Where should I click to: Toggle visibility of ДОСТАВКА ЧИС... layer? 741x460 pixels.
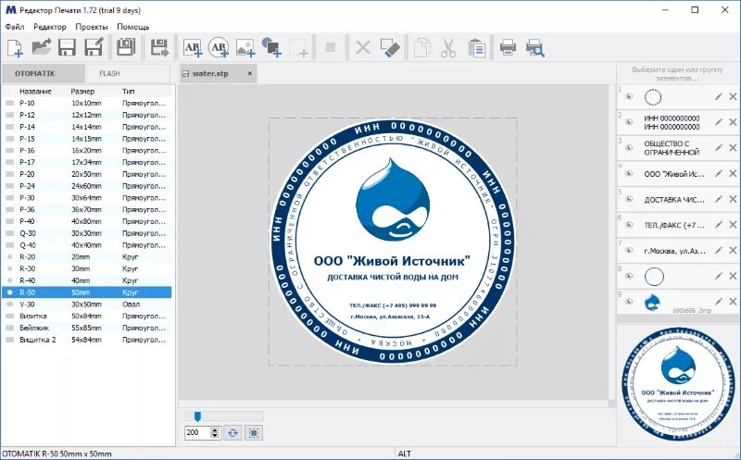pos(629,199)
